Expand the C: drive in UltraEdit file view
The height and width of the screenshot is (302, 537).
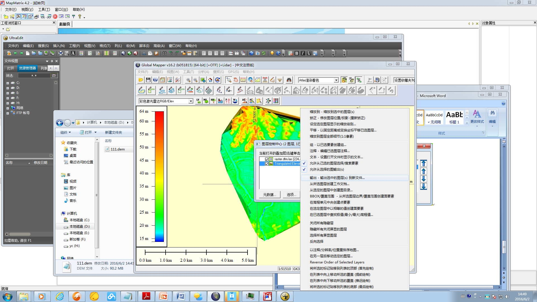7,83
